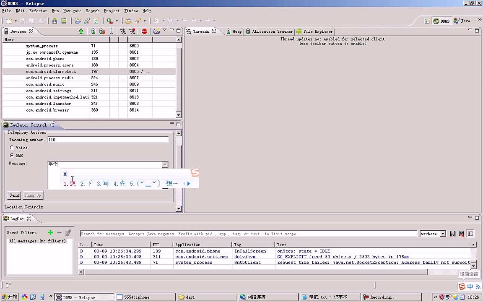Open the Android SDK Manager icon
This screenshot has height=302, width=483.
coord(55,21)
